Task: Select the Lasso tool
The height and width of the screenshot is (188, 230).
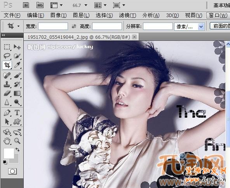Action: tap(7, 56)
